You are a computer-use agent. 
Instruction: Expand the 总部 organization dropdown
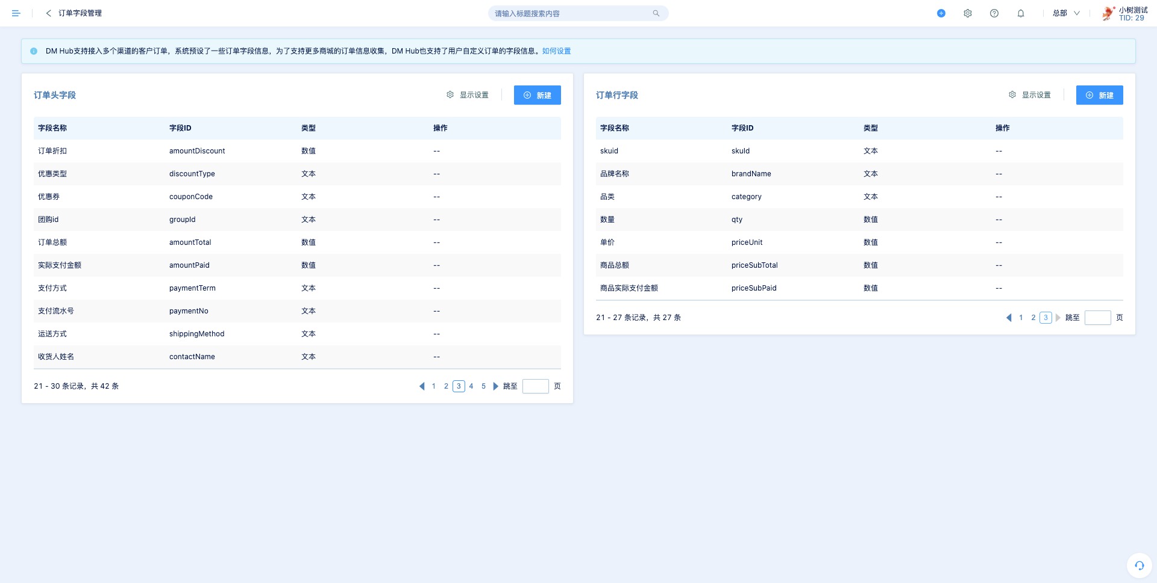(1066, 13)
